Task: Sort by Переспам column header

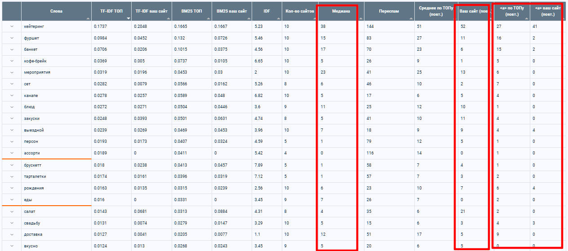Action: [389, 11]
